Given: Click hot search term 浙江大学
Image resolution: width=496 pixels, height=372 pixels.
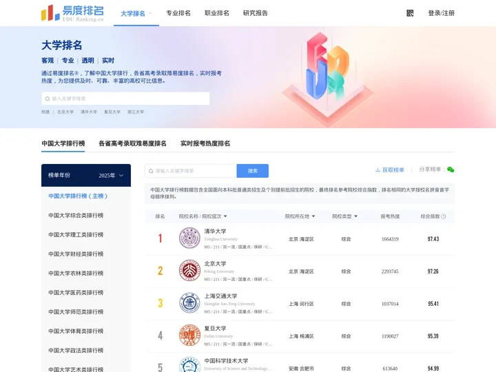Looking at the screenshot, I should [x=136, y=112].
